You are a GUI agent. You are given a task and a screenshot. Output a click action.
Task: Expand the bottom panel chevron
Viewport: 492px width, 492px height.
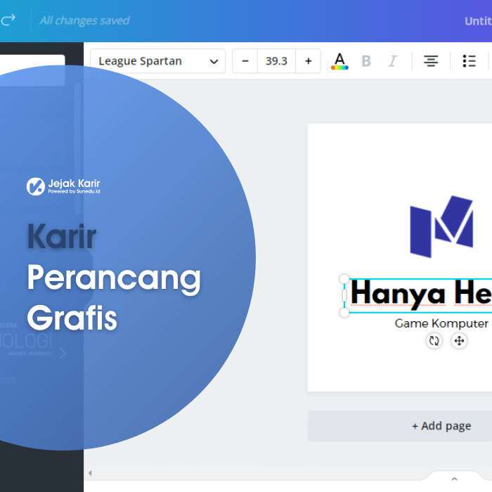click(454, 479)
